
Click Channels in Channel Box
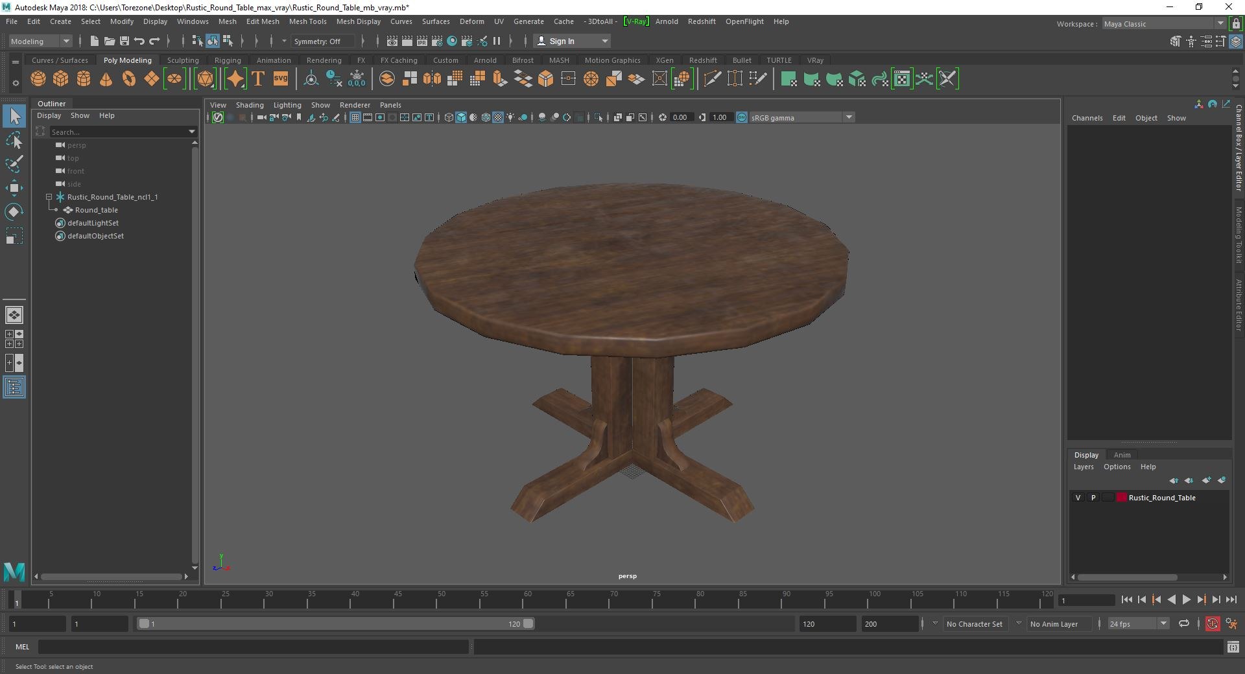coord(1087,118)
